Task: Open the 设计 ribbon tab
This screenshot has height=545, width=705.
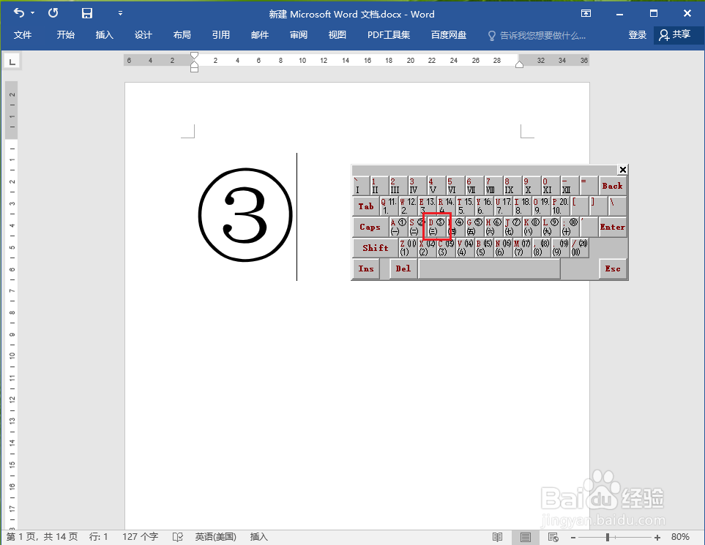Action: (143, 35)
